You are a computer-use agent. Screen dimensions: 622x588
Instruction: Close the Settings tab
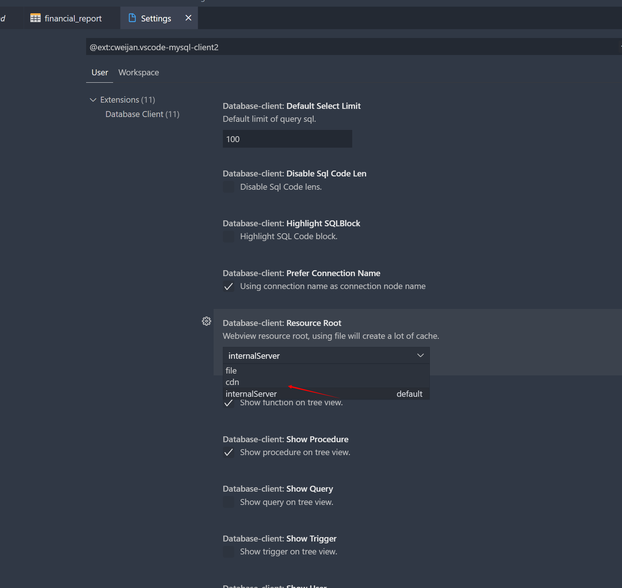[188, 18]
